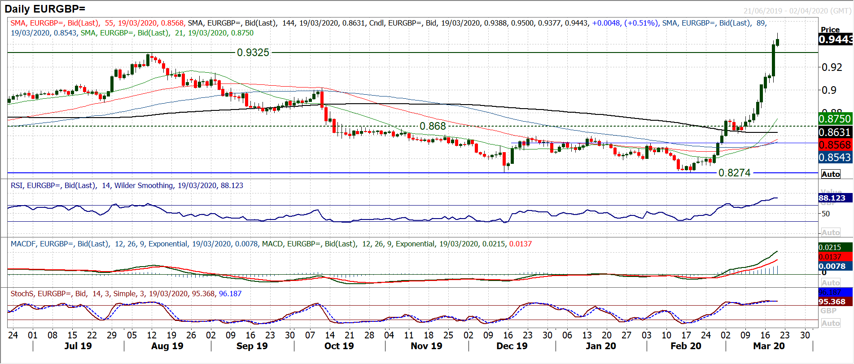Click the Mar 20 month label
Viewport: 854px width, 364px height.
(x=769, y=346)
